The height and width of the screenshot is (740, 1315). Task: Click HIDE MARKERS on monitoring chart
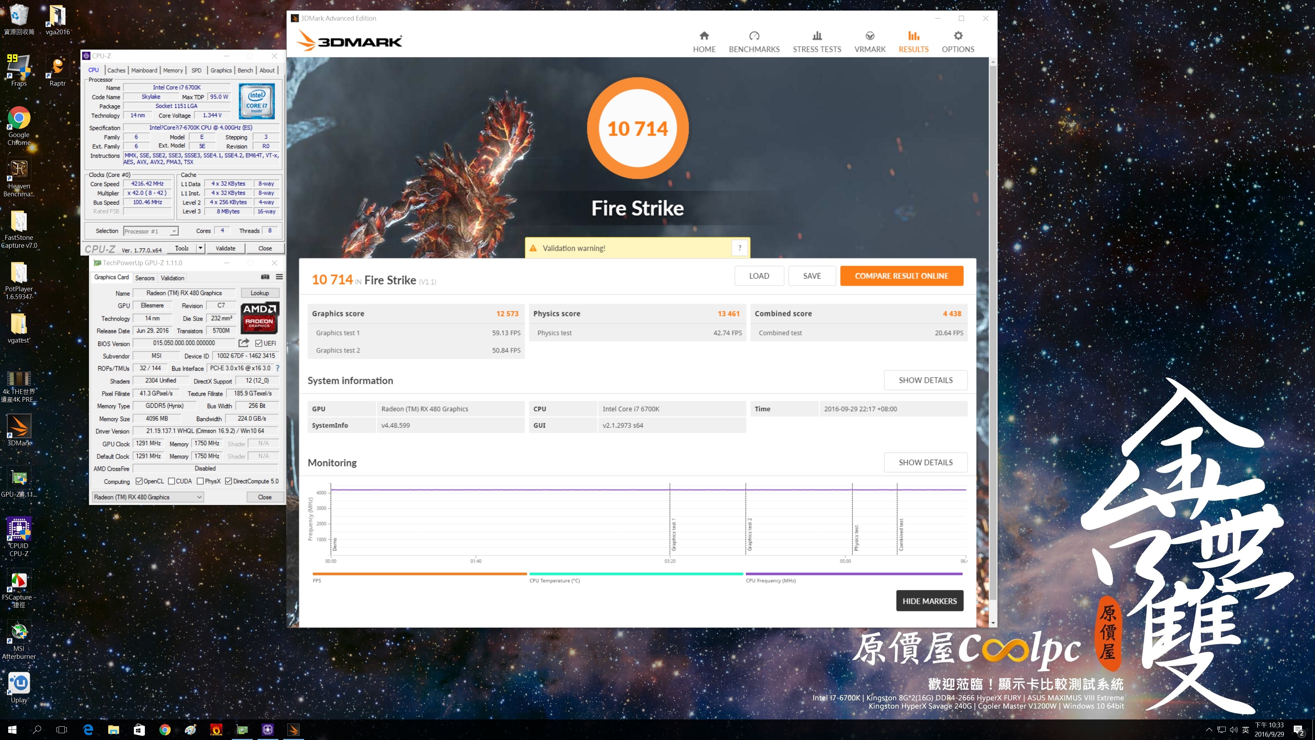929,601
